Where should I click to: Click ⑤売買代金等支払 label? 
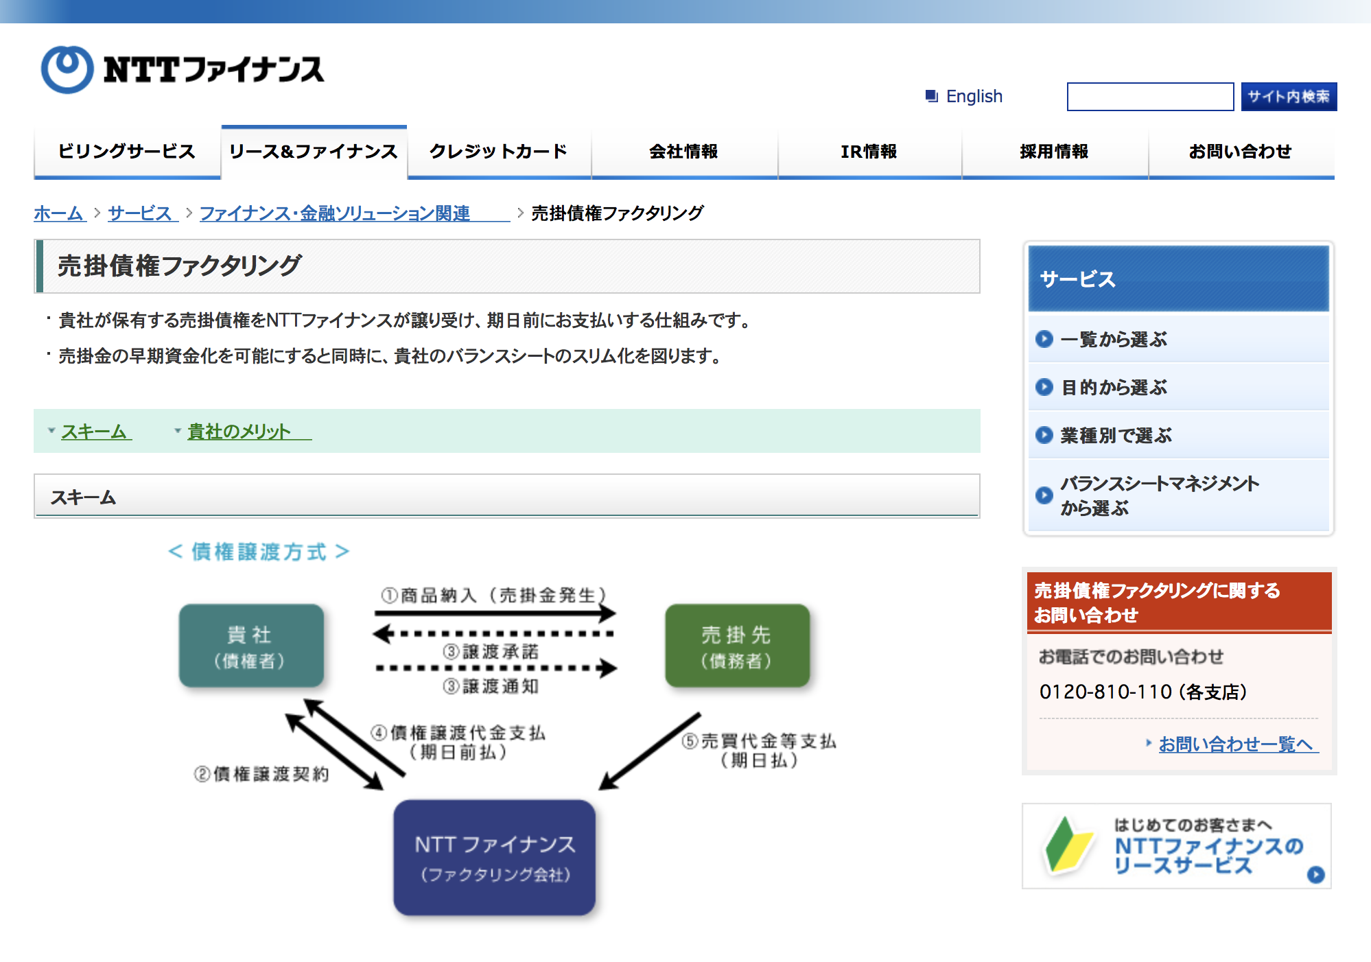tap(759, 751)
